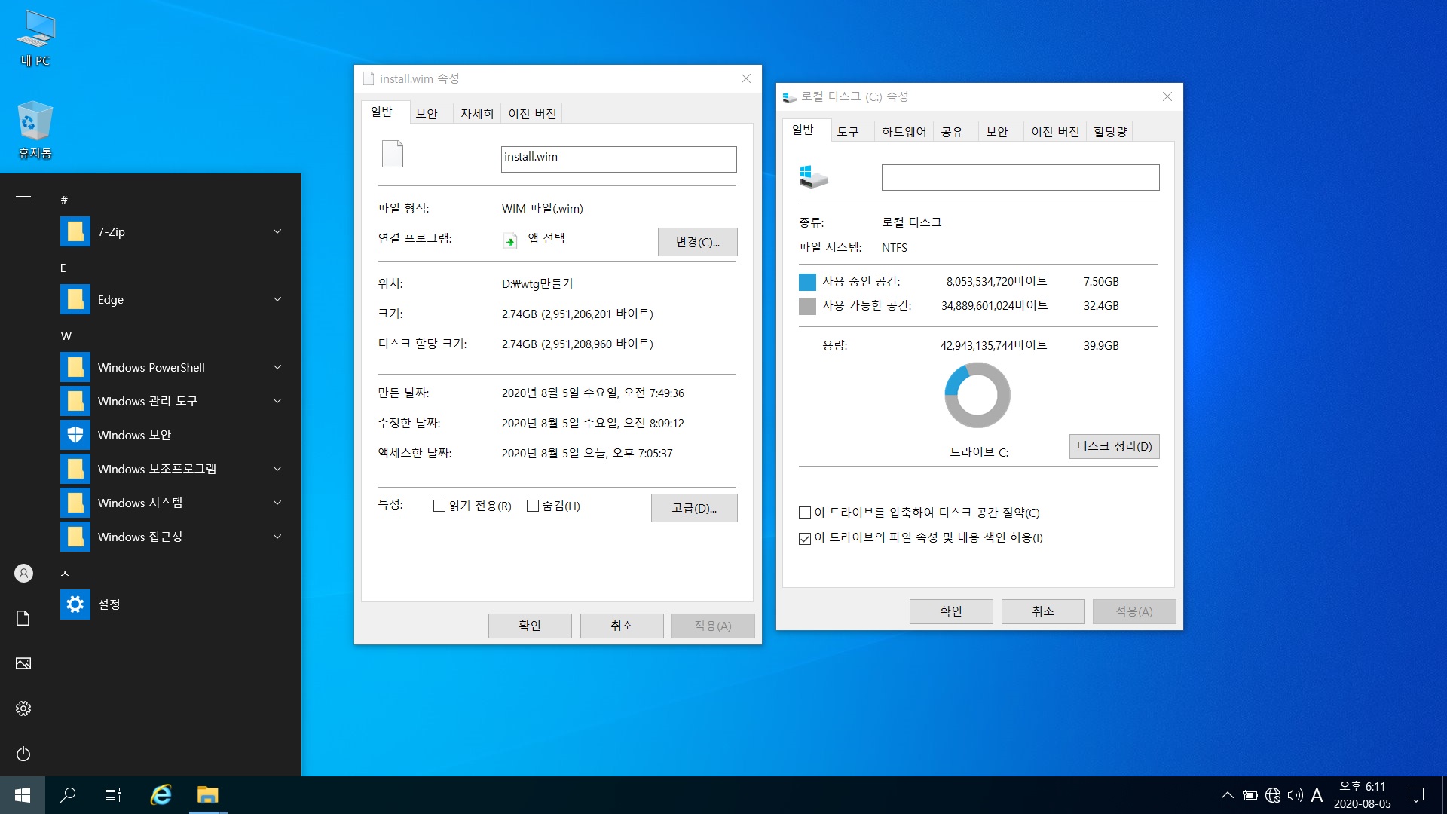This screenshot has width=1447, height=814.
Task: Click the 휴지통(Recycle Bin) icon on desktop
Action: click(x=35, y=119)
